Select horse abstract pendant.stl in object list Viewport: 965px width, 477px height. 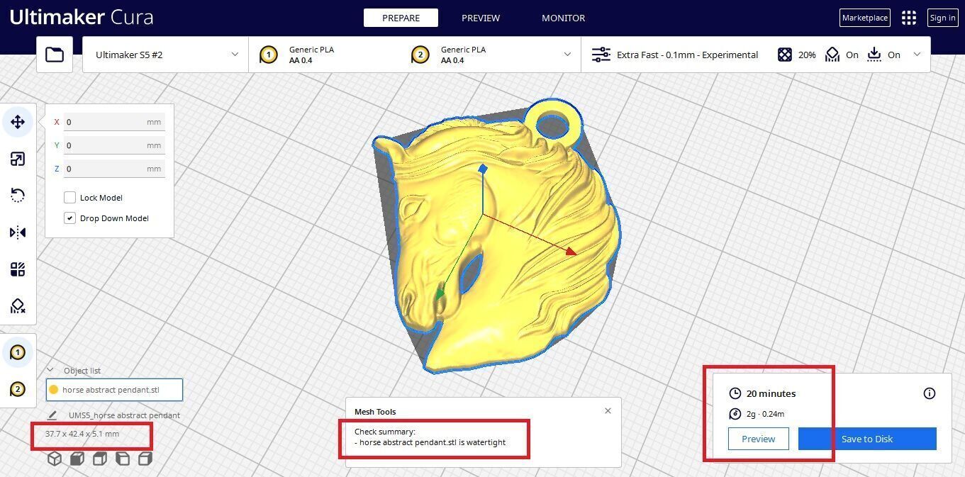114,390
